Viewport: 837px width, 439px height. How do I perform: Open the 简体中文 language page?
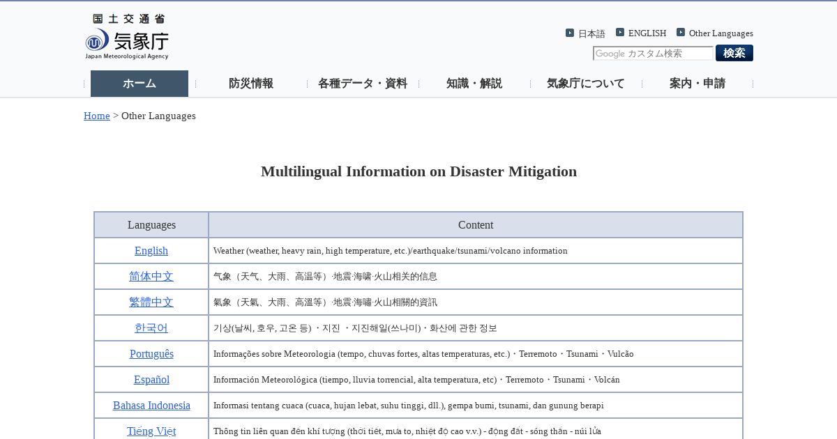pos(151,277)
